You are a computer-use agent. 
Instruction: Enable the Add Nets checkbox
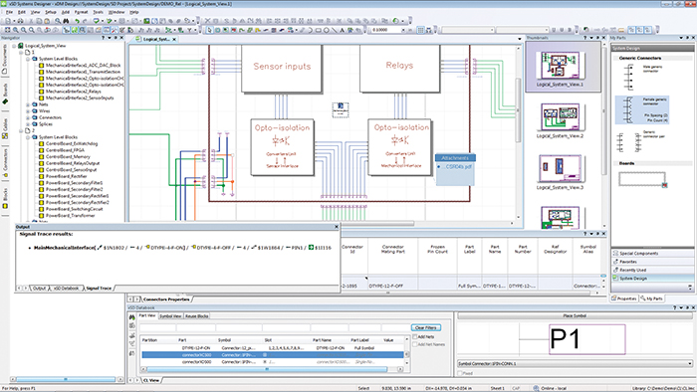tap(415, 337)
